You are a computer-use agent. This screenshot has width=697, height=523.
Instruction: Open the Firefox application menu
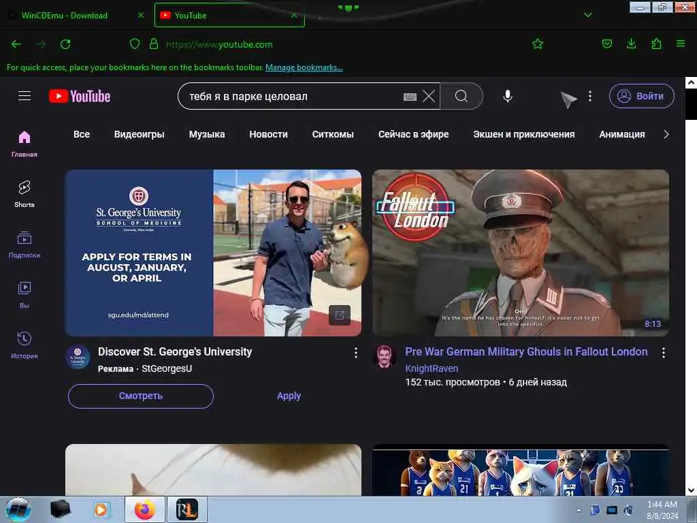[681, 44]
